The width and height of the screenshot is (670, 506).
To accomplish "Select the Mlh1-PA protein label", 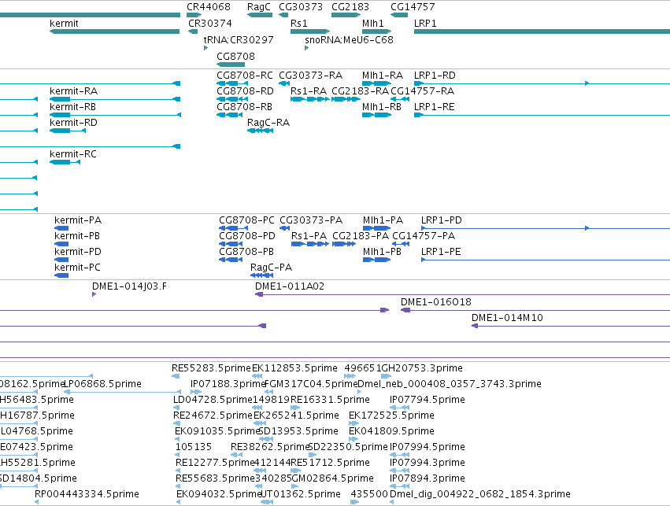I will pos(383,220).
